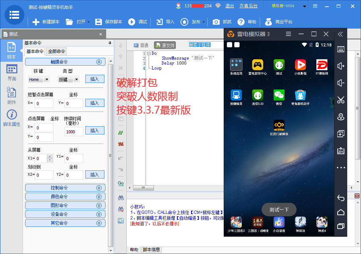The height and width of the screenshot is (254, 361).
Task: Open the 模拟器-5554 device dropdown
Action: pos(304,6)
